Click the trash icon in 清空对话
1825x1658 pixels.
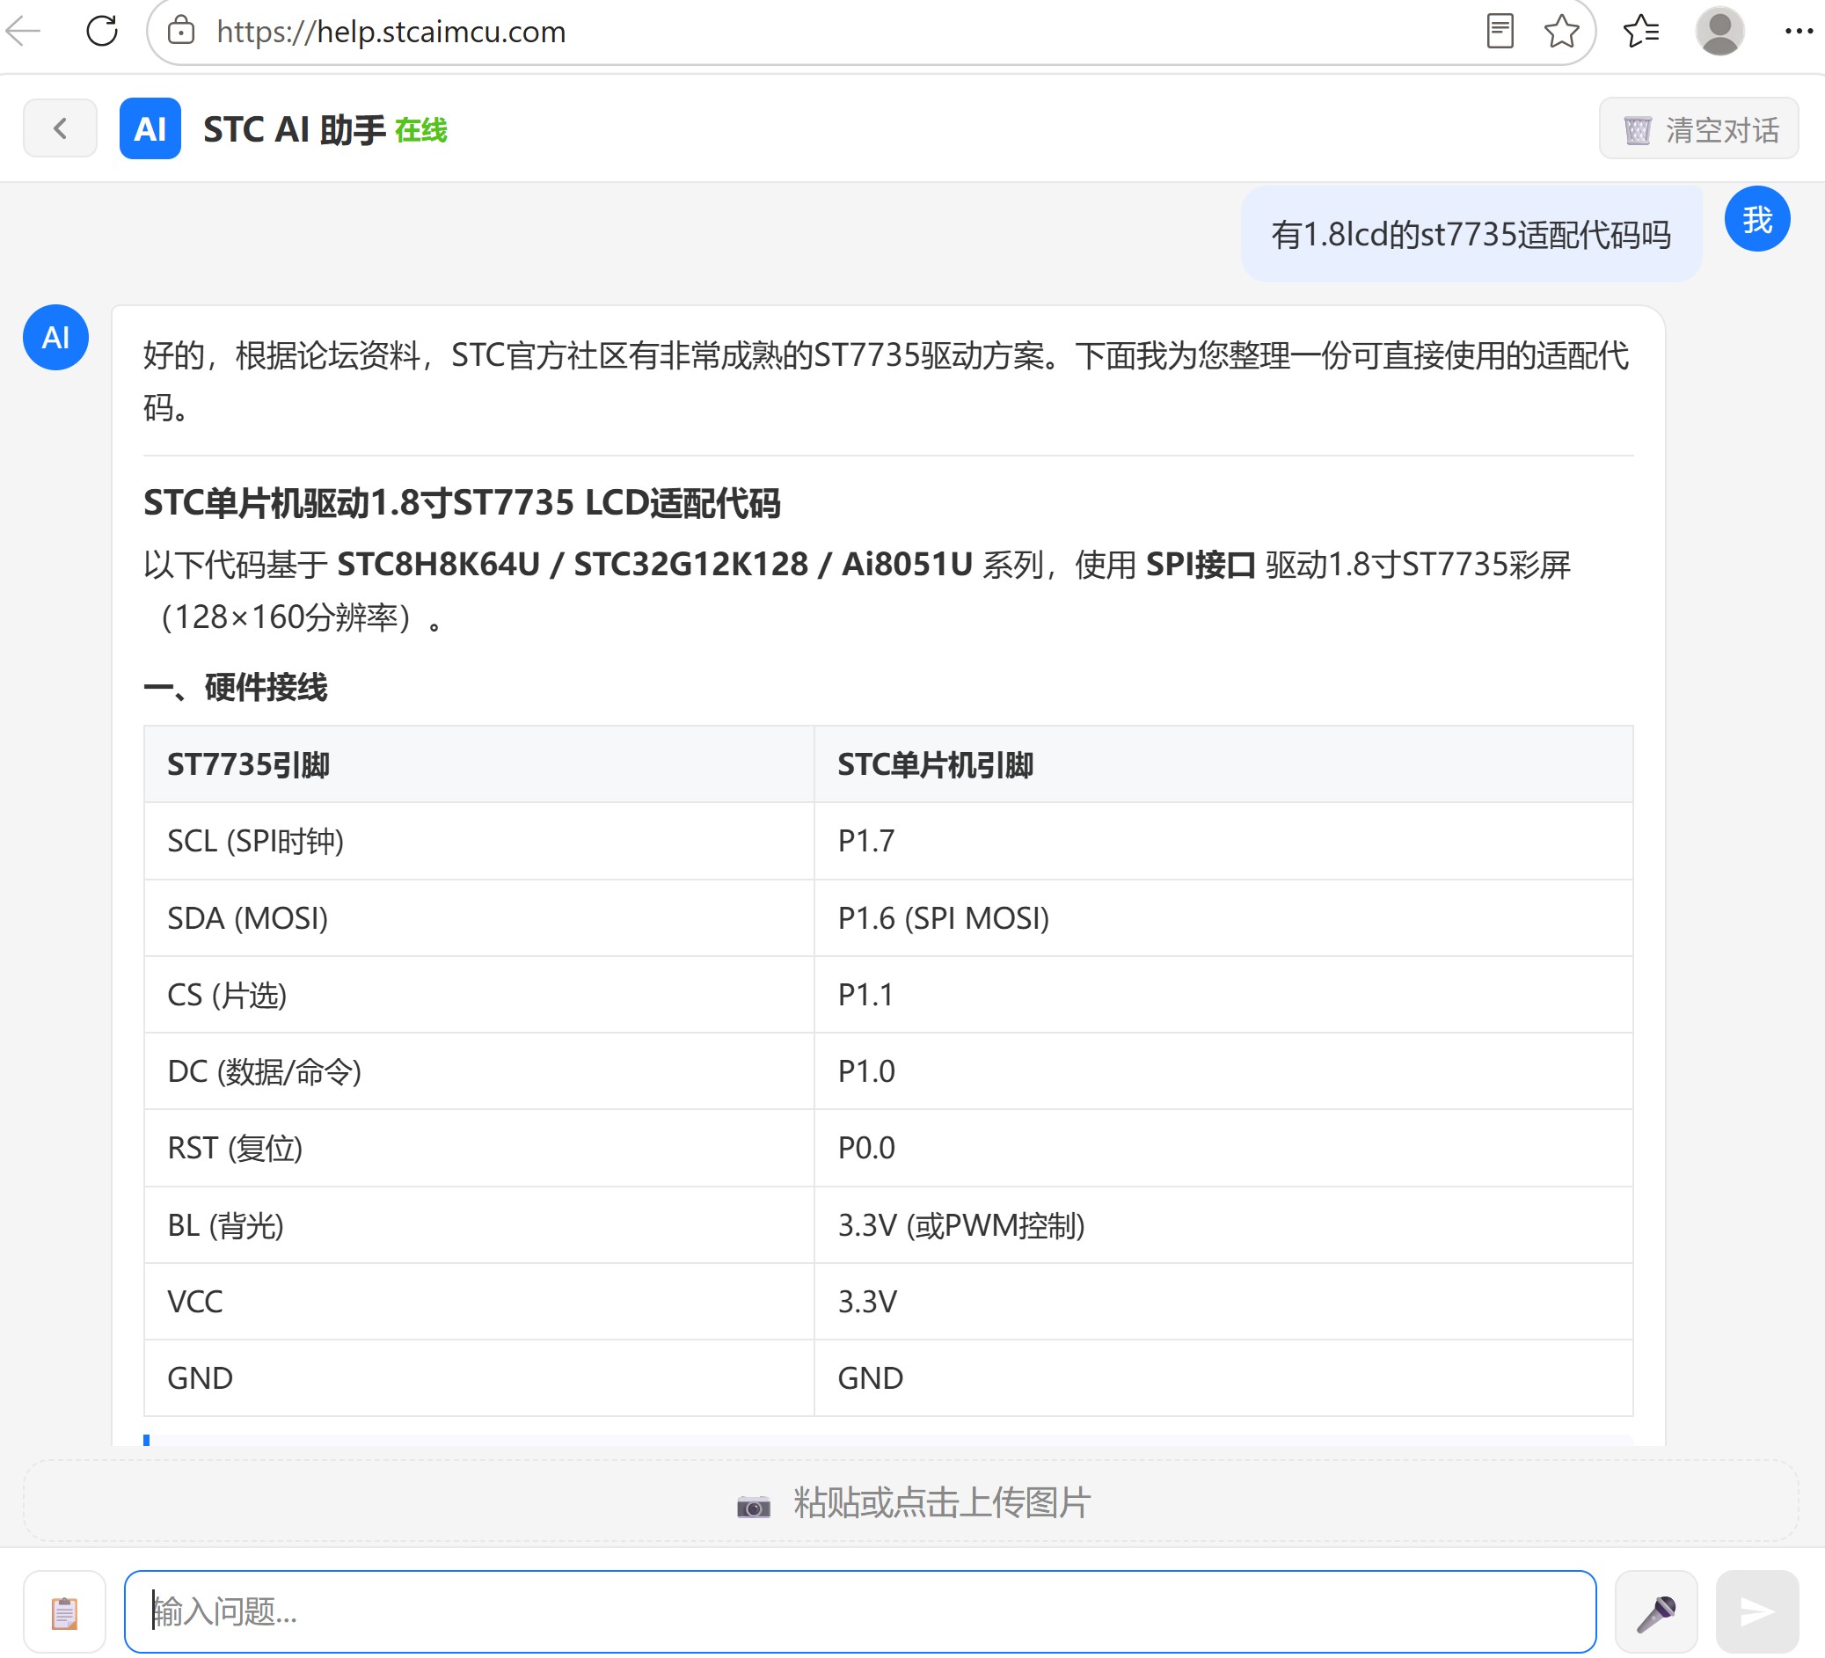(x=1637, y=130)
